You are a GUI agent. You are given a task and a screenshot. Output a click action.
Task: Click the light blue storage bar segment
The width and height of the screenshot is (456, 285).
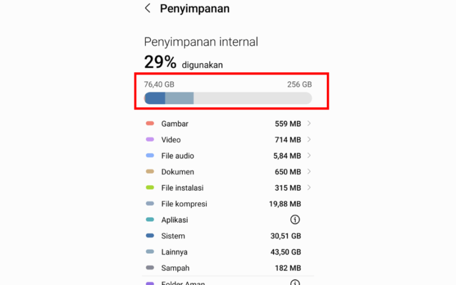click(x=180, y=98)
